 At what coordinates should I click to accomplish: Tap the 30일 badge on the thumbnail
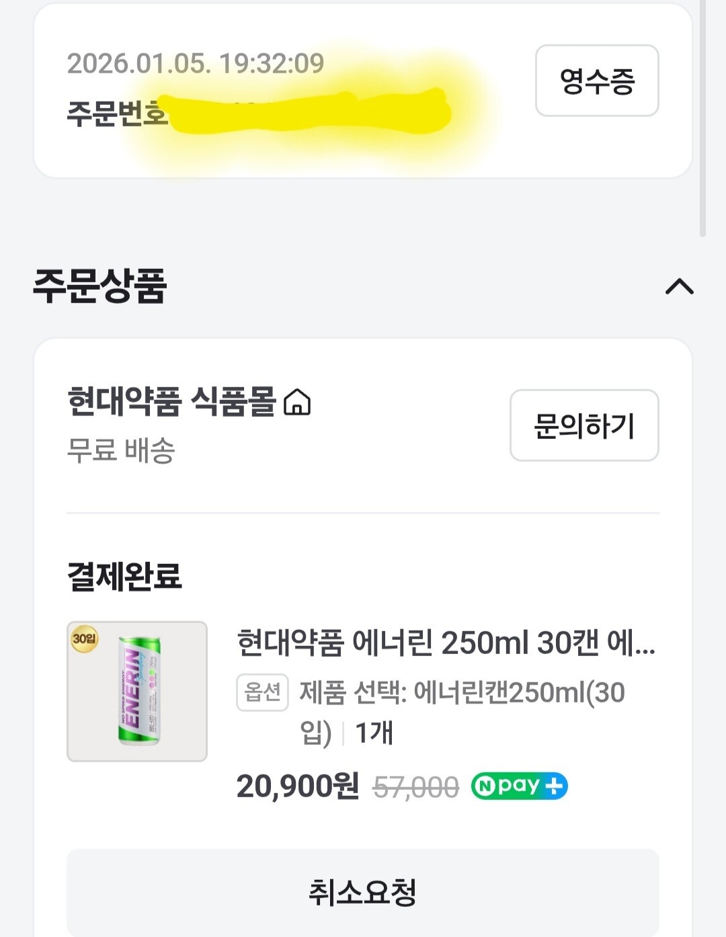(x=85, y=638)
